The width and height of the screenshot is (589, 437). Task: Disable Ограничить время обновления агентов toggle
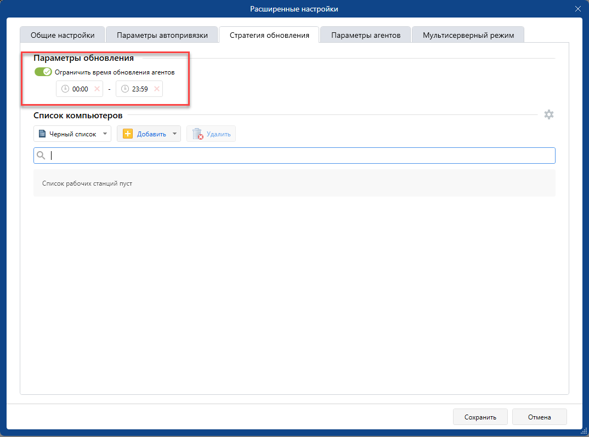43,72
